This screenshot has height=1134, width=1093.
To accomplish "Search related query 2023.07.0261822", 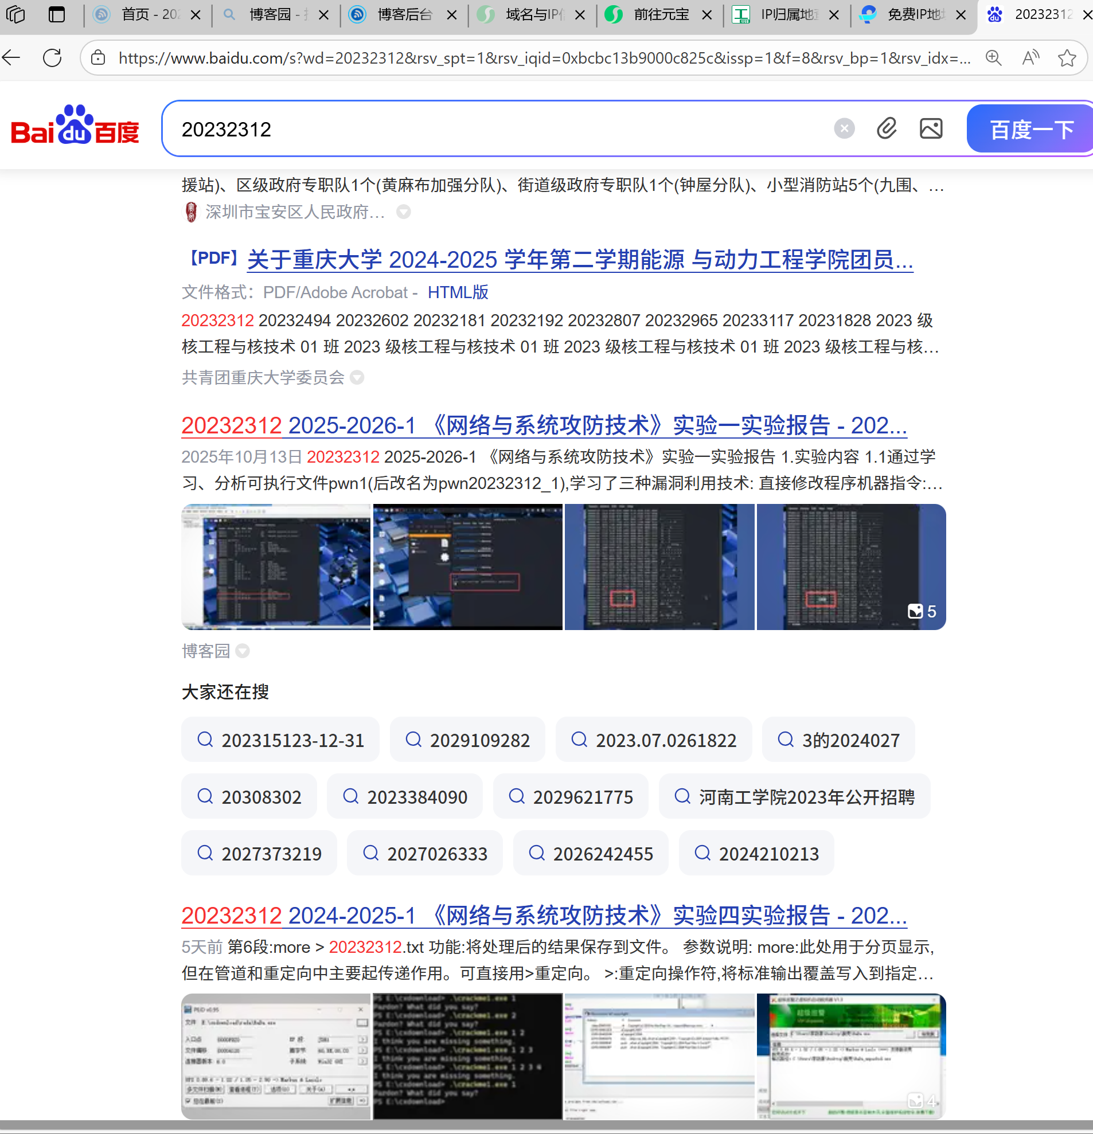I will pyautogui.click(x=654, y=740).
